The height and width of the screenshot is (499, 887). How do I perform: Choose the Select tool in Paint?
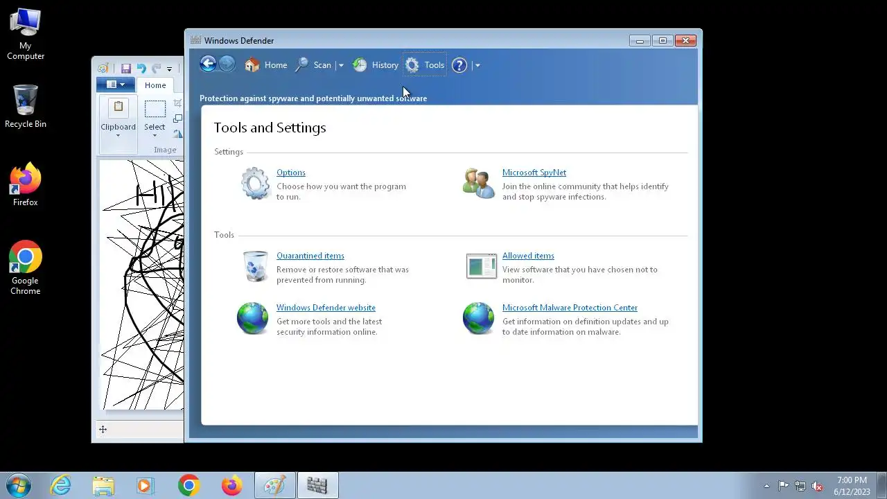pos(155,109)
